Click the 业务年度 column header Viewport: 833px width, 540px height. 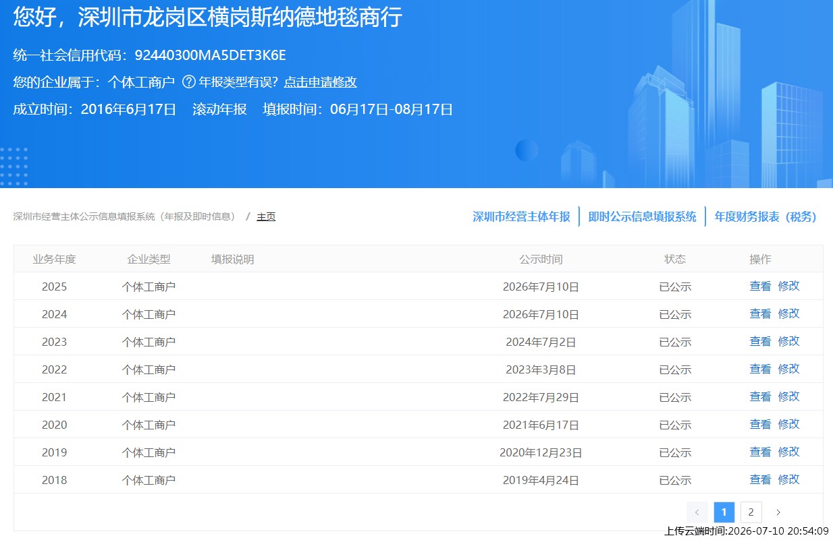tap(54, 260)
